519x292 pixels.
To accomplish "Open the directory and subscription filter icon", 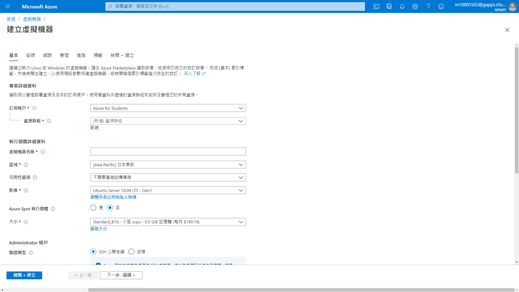I will coord(389,6).
